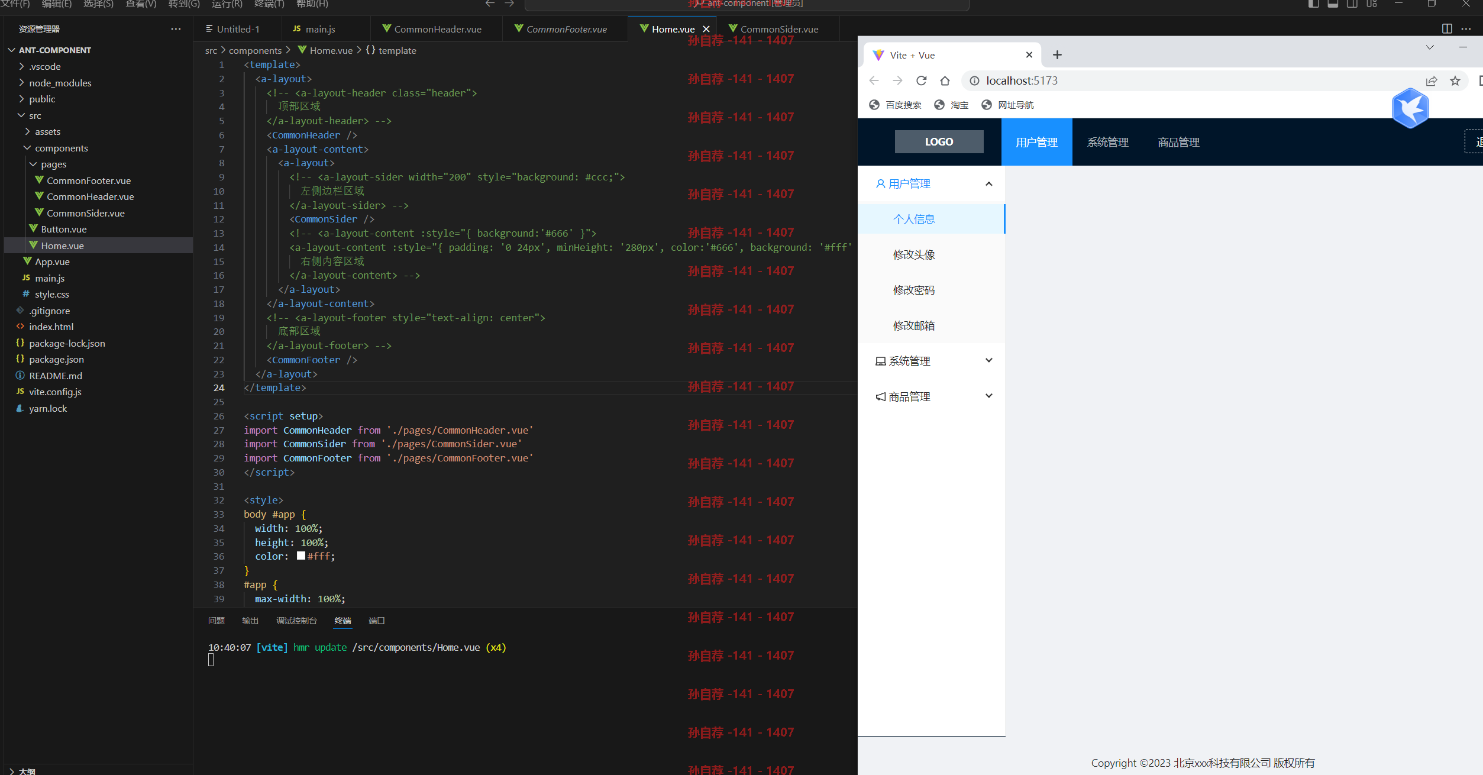Image resolution: width=1483 pixels, height=775 pixels.
Task: Open 查看(V) menu in menu bar
Action: (x=141, y=4)
